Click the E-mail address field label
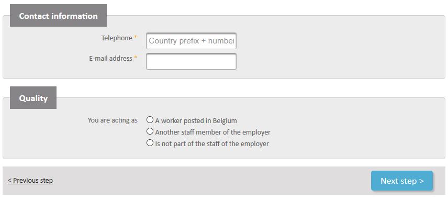Image resolution: width=448 pixels, height=200 pixels. point(110,58)
